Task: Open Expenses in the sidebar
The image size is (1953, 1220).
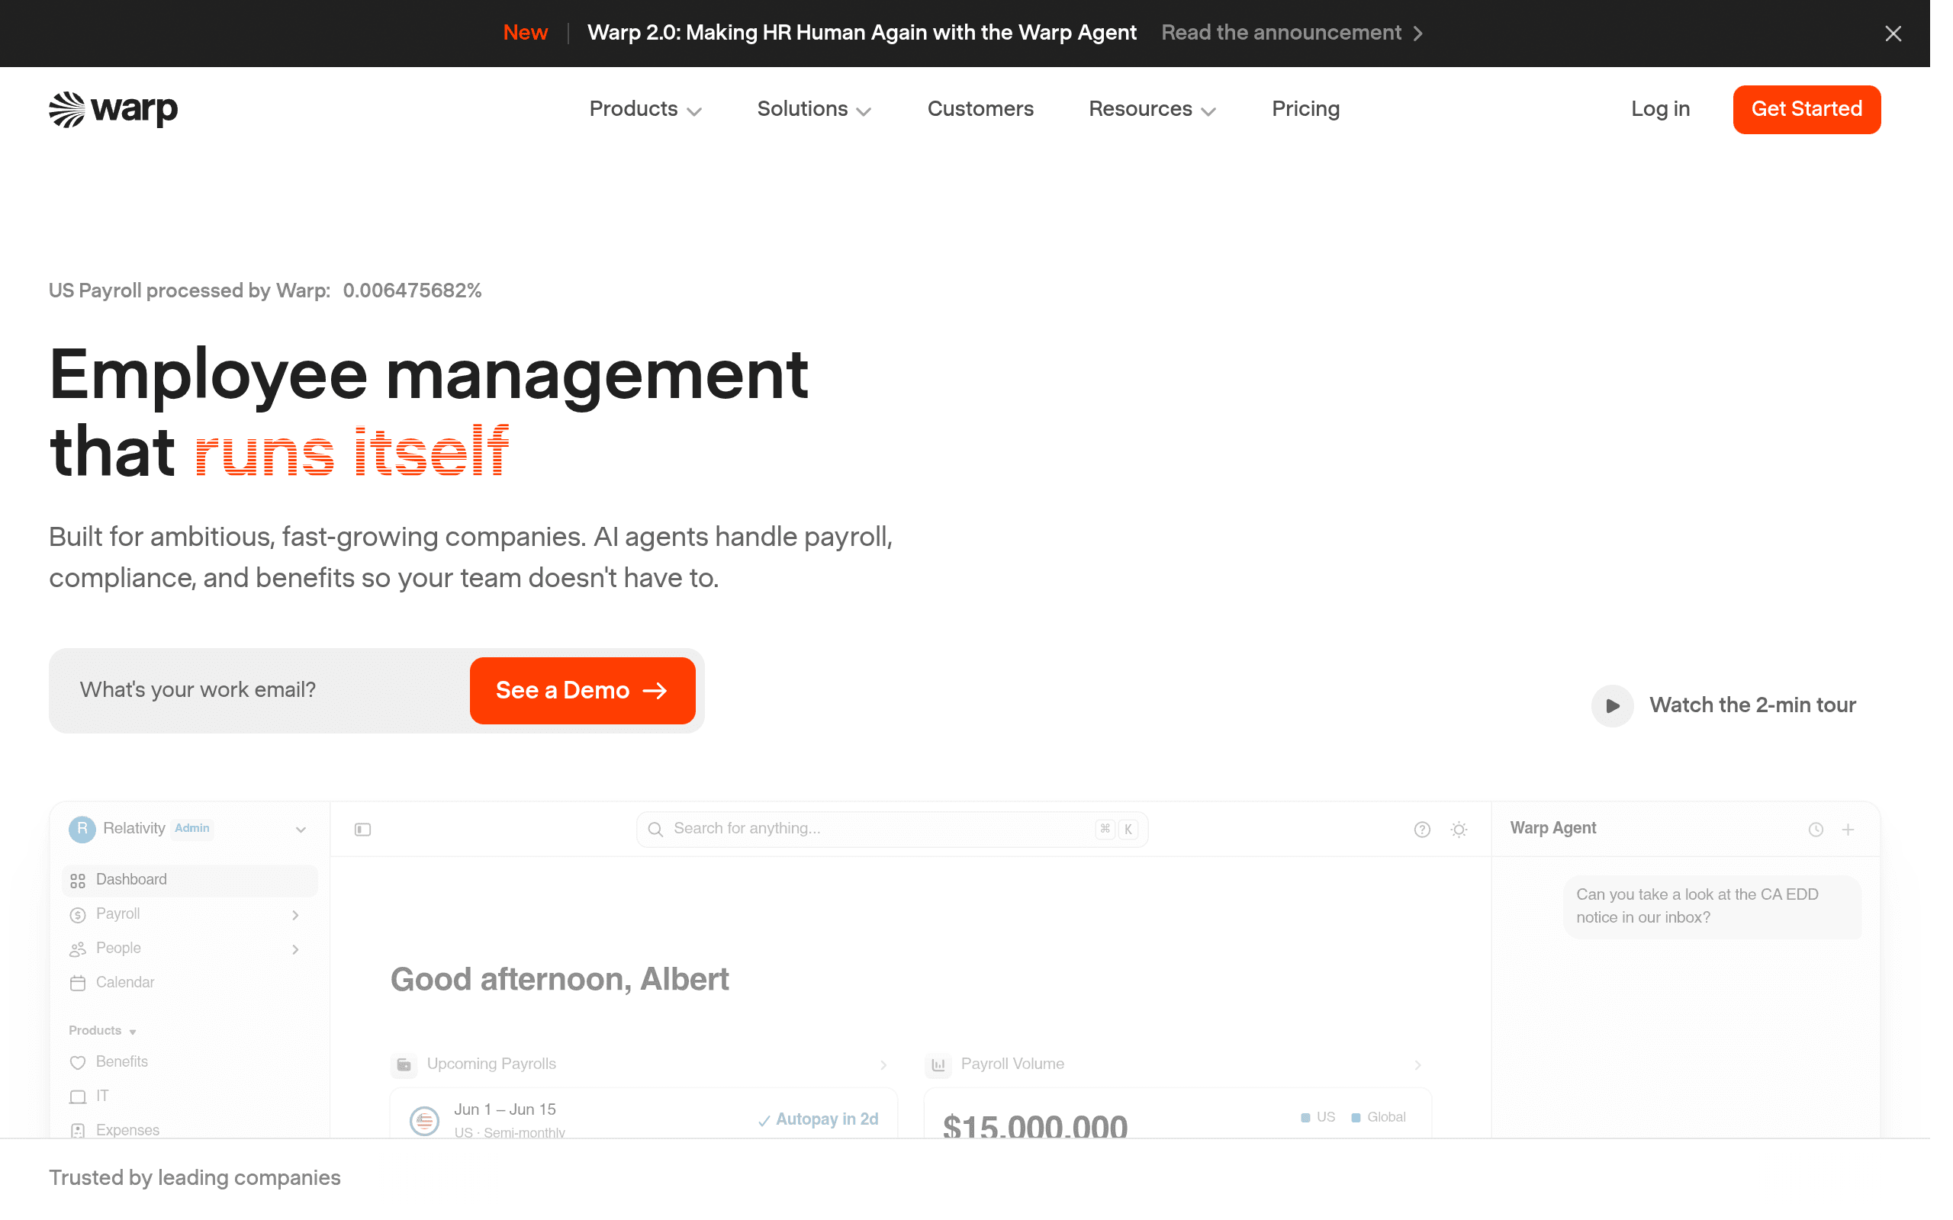Action: [114, 1129]
